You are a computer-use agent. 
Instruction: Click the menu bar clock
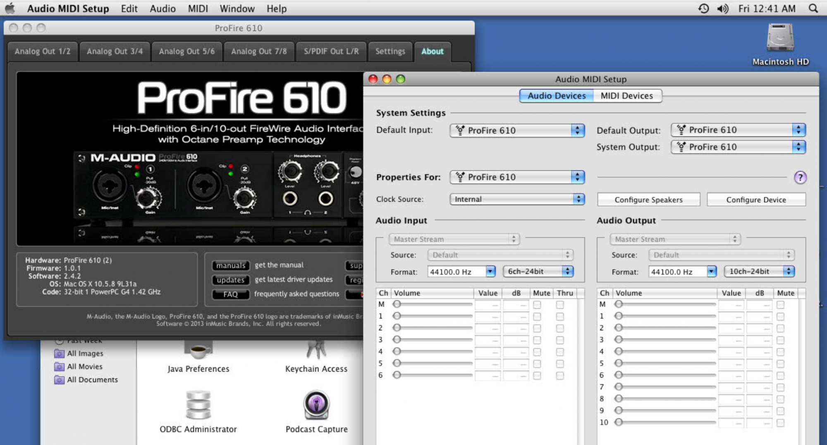767,8
